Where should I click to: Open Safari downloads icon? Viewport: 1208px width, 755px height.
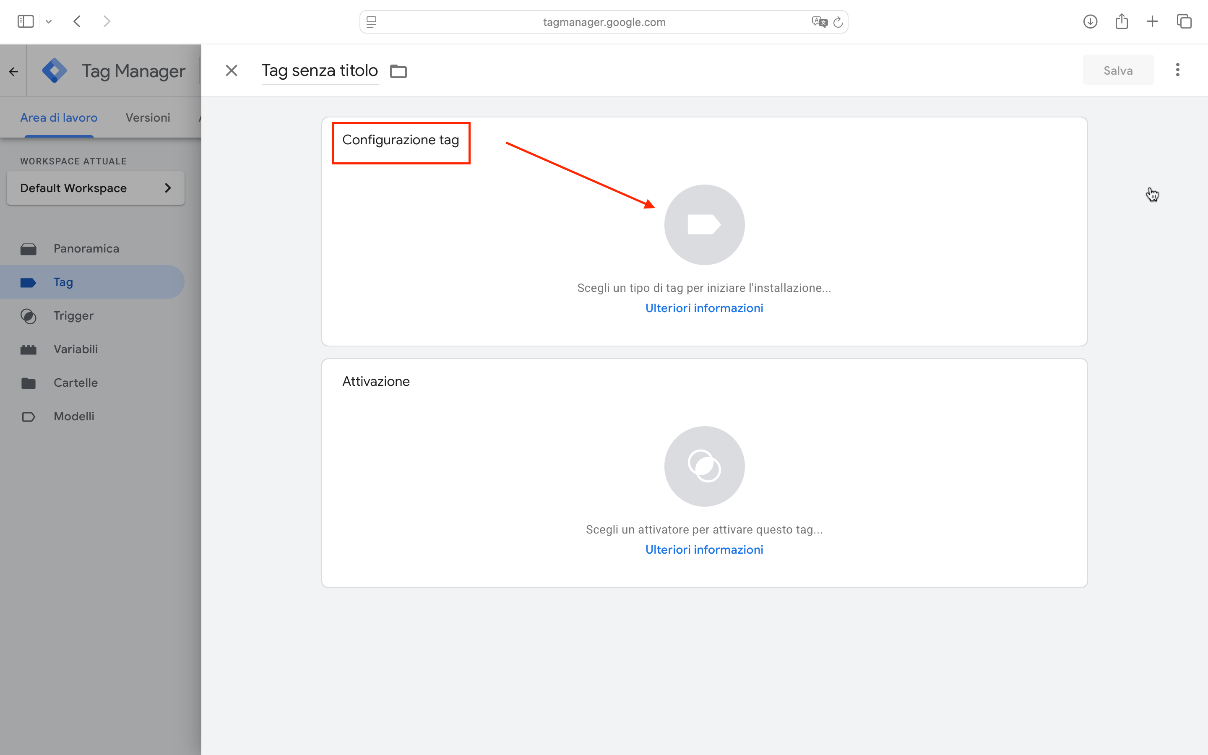click(x=1090, y=21)
